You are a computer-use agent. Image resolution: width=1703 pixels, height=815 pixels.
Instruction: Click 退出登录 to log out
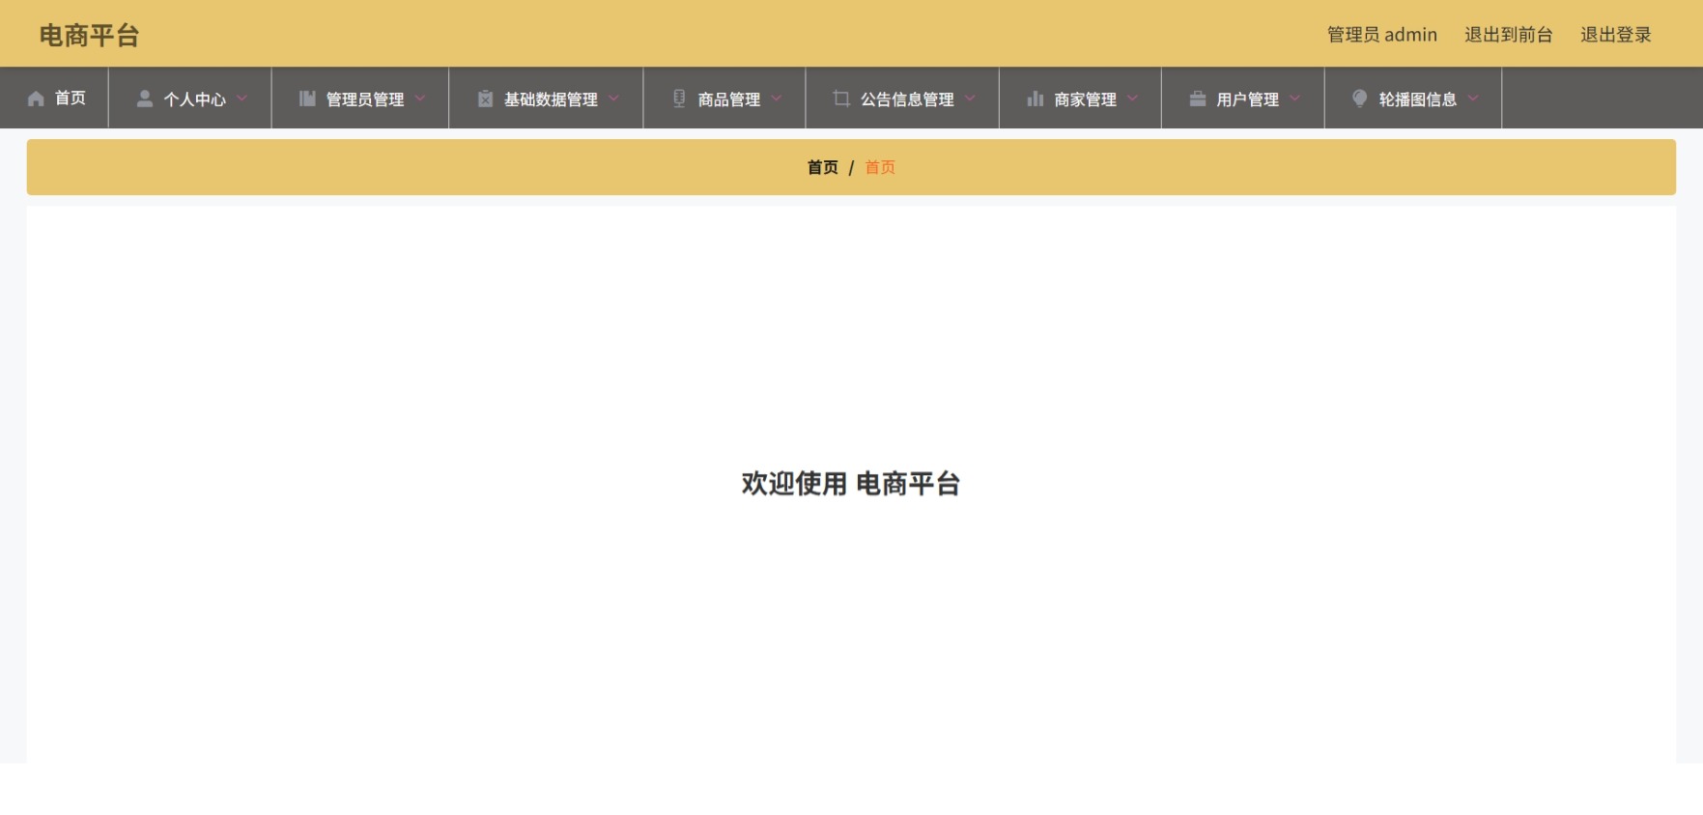(x=1615, y=35)
